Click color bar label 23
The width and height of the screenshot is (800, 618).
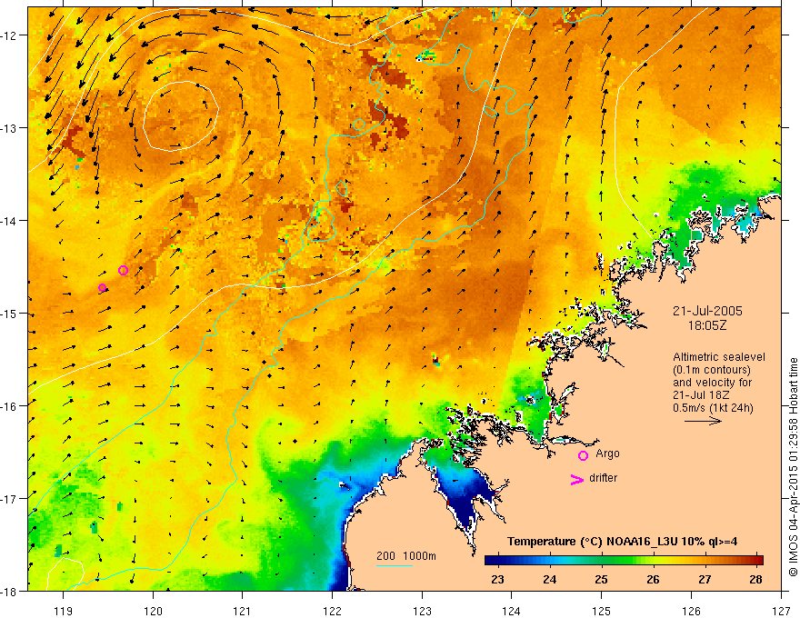click(x=497, y=579)
